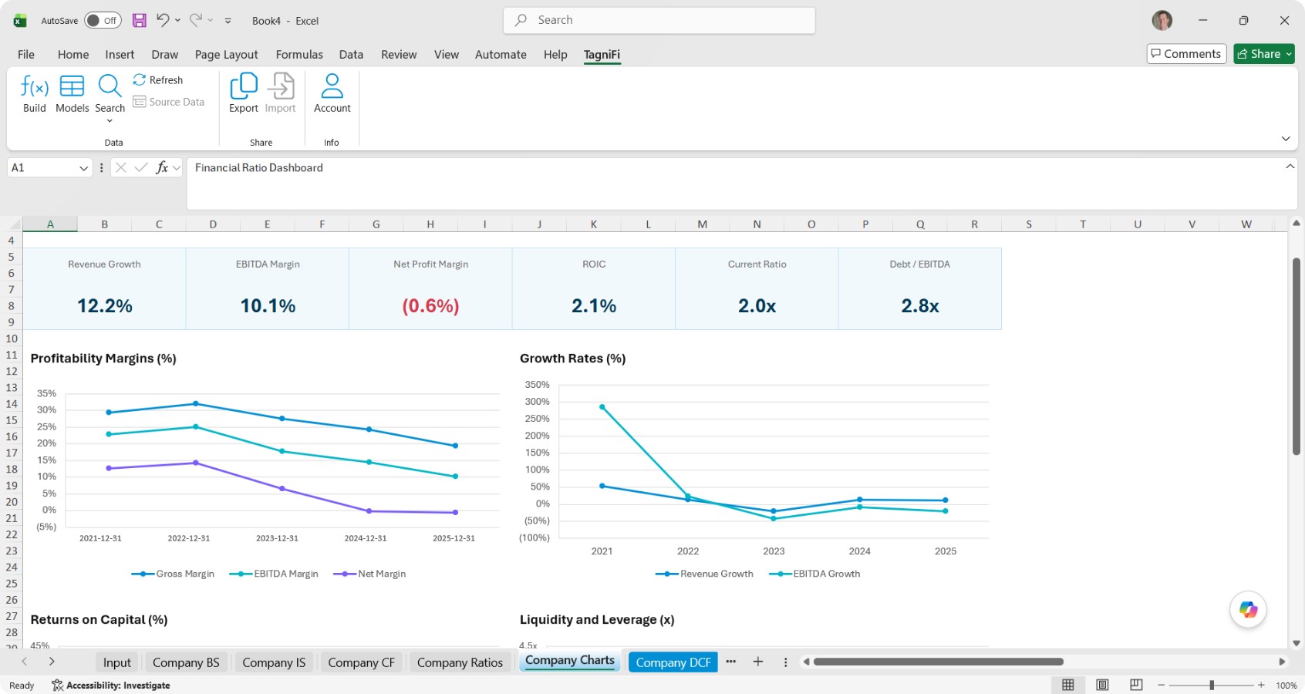
Task: Toggle the AutoSave switch
Action: pos(103,21)
